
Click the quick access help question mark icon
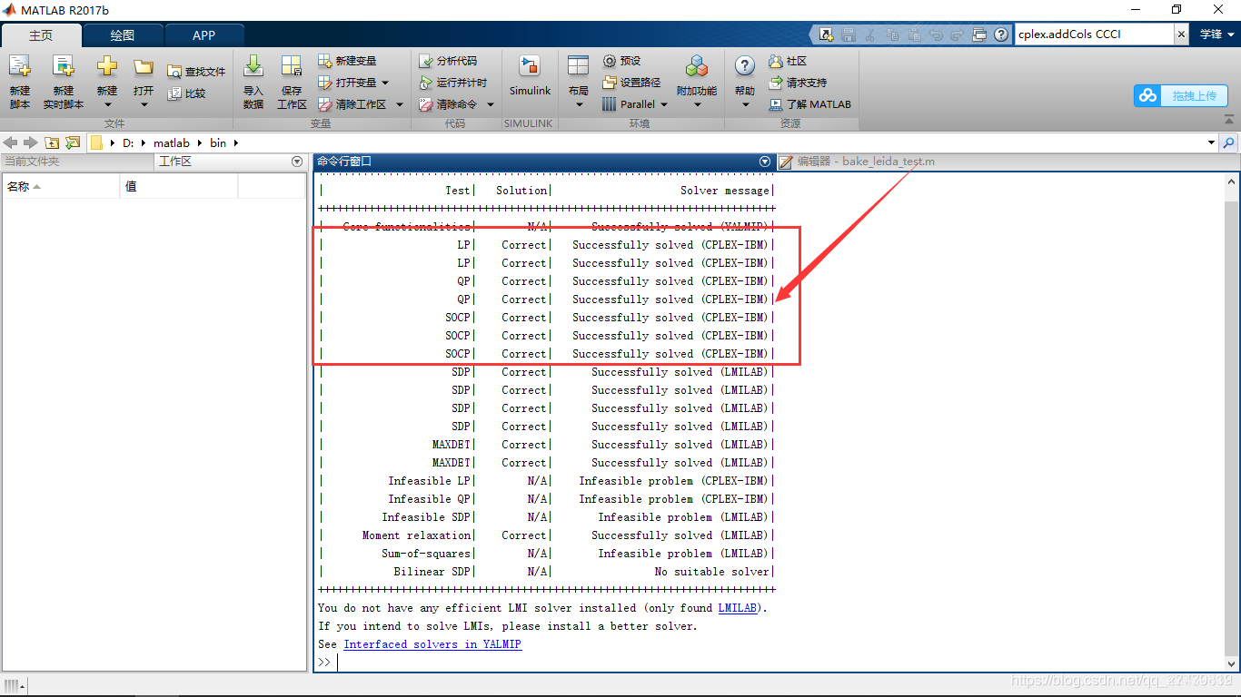point(1001,34)
